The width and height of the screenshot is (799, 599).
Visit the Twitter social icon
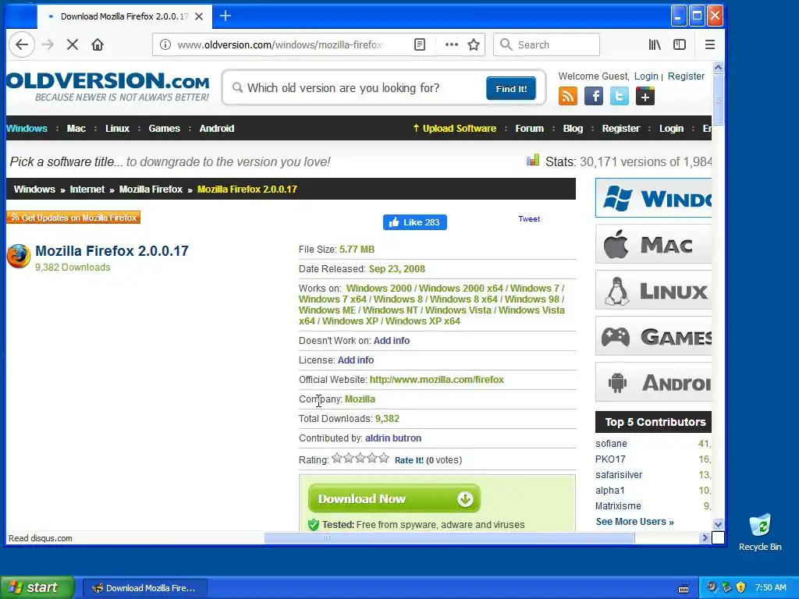click(x=619, y=96)
